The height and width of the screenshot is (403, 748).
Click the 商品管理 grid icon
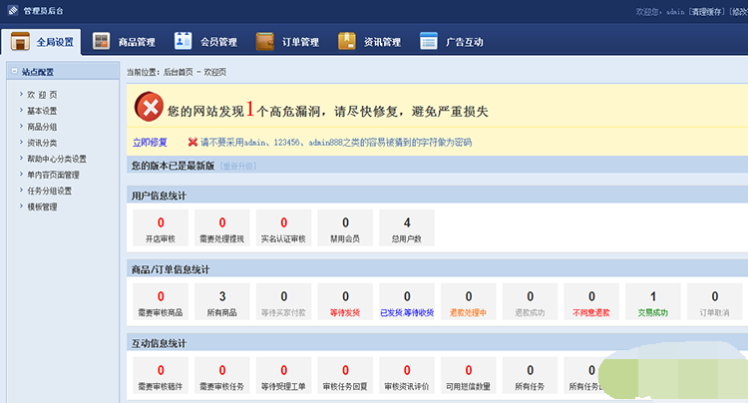101,41
